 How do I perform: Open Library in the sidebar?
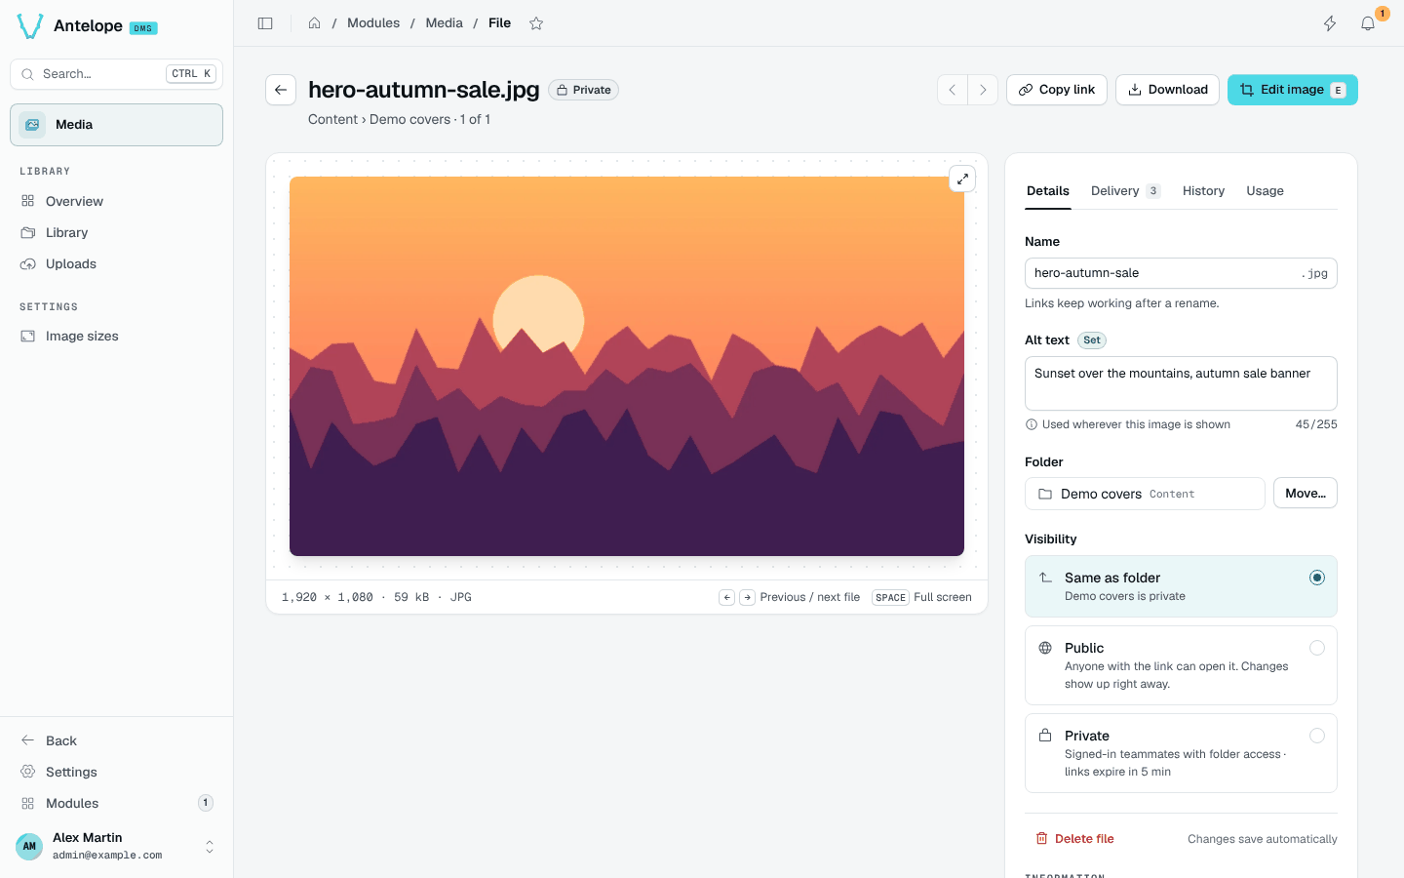pos(116,232)
